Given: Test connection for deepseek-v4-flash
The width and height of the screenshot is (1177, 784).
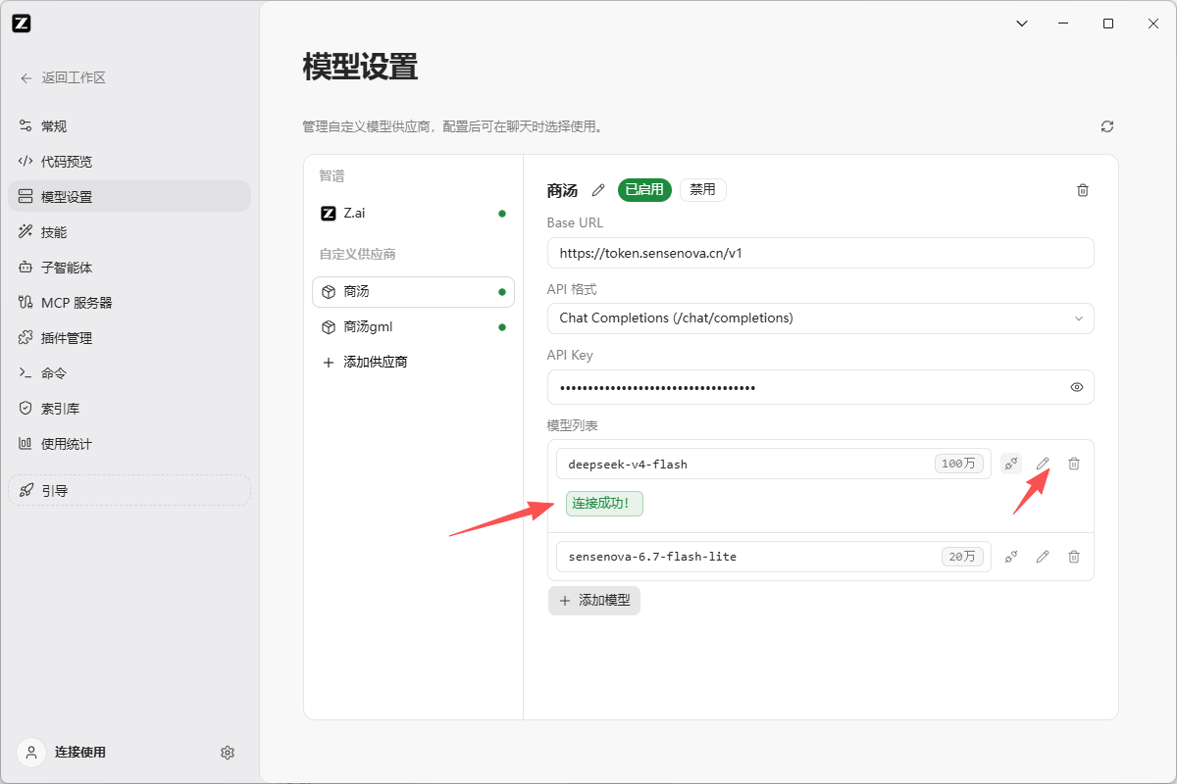Looking at the screenshot, I should [1011, 464].
